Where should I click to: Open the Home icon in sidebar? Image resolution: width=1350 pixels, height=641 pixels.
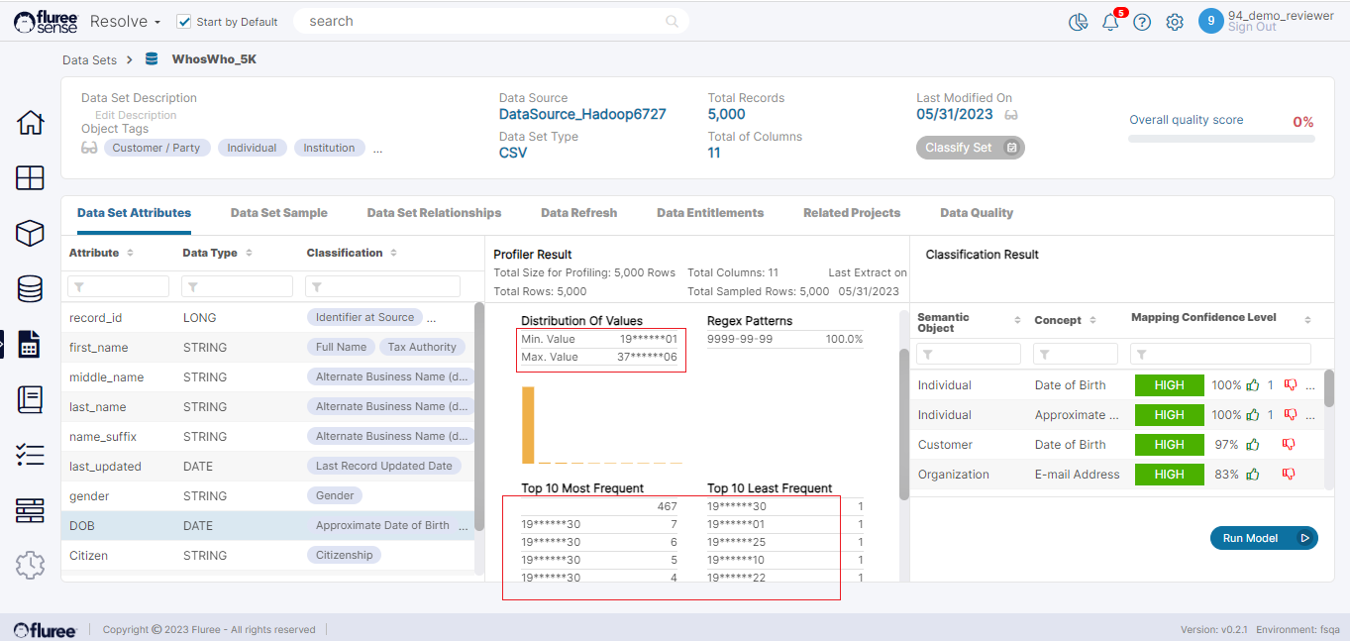31,123
